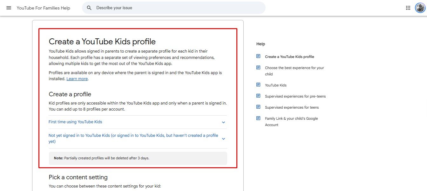Click the note about partially created profiles

click(138, 158)
